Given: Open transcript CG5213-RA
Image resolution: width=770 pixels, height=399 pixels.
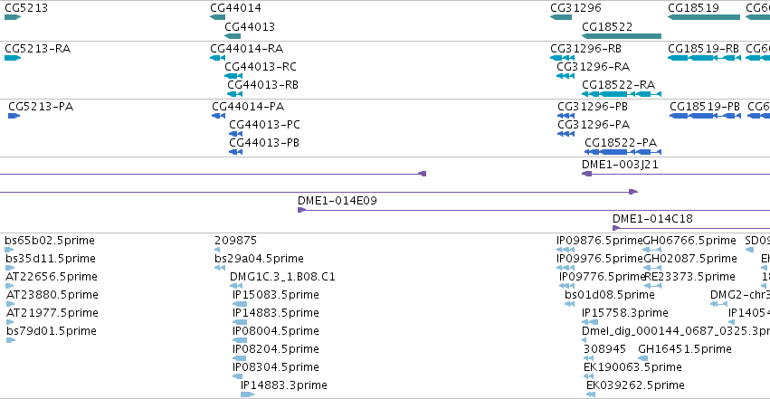Looking at the screenshot, I should (37, 49).
